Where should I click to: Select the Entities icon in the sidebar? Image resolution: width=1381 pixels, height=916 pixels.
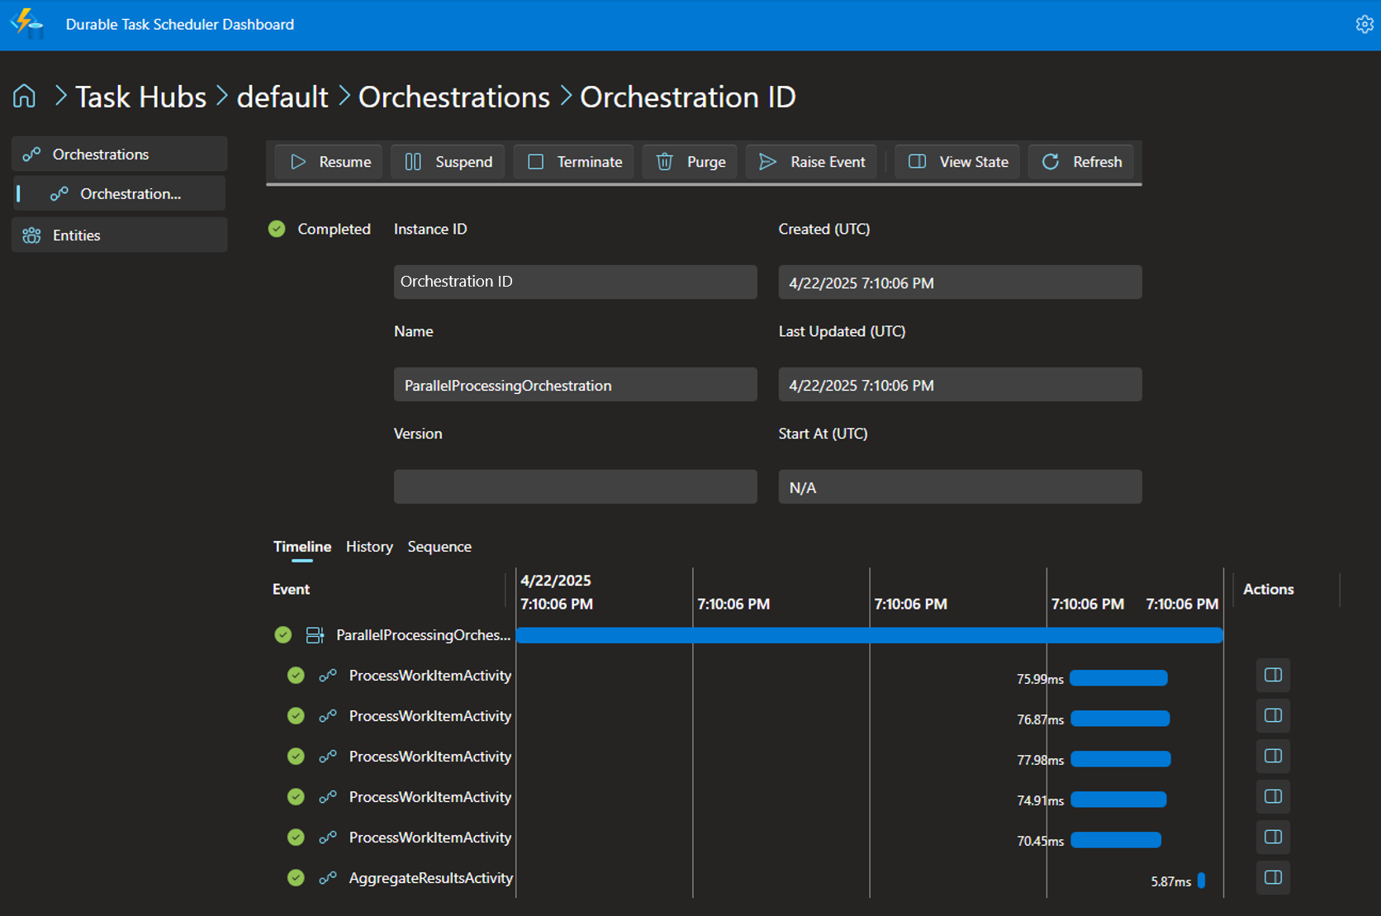click(31, 235)
